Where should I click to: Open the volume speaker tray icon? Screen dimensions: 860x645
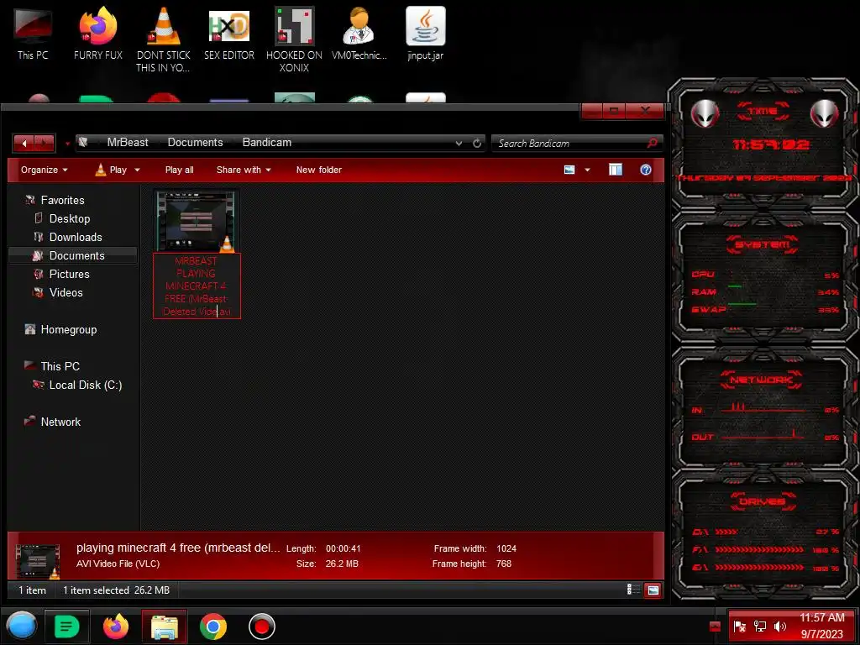pos(780,627)
